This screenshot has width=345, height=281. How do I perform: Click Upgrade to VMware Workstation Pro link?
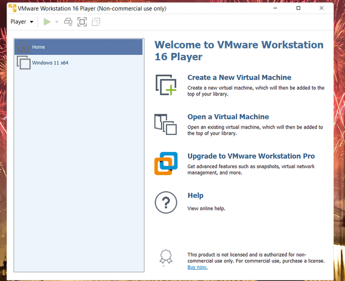(x=251, y=156)
